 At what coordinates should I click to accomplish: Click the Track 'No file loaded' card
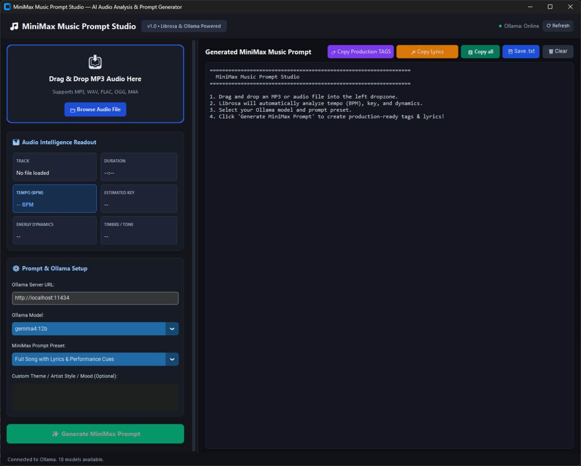(54, 167)
